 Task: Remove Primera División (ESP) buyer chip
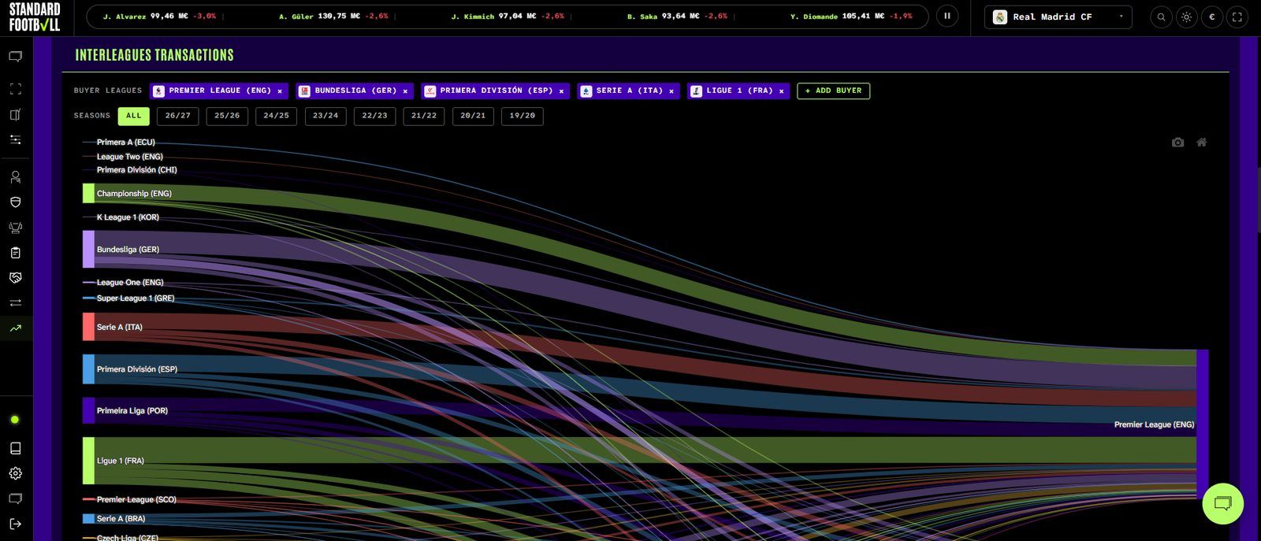561,91
